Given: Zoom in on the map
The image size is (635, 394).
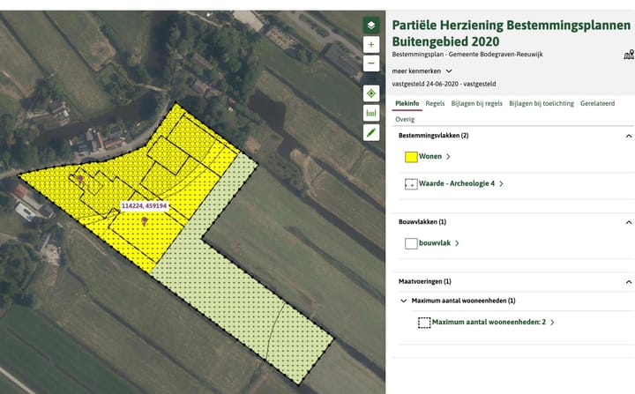Looking at the screenshot, I should tap(371, 45).
